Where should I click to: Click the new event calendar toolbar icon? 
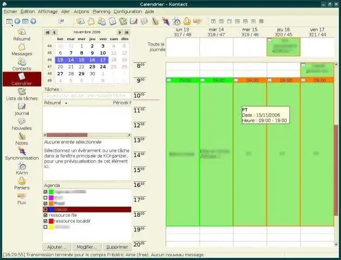(x=9, y=21)
